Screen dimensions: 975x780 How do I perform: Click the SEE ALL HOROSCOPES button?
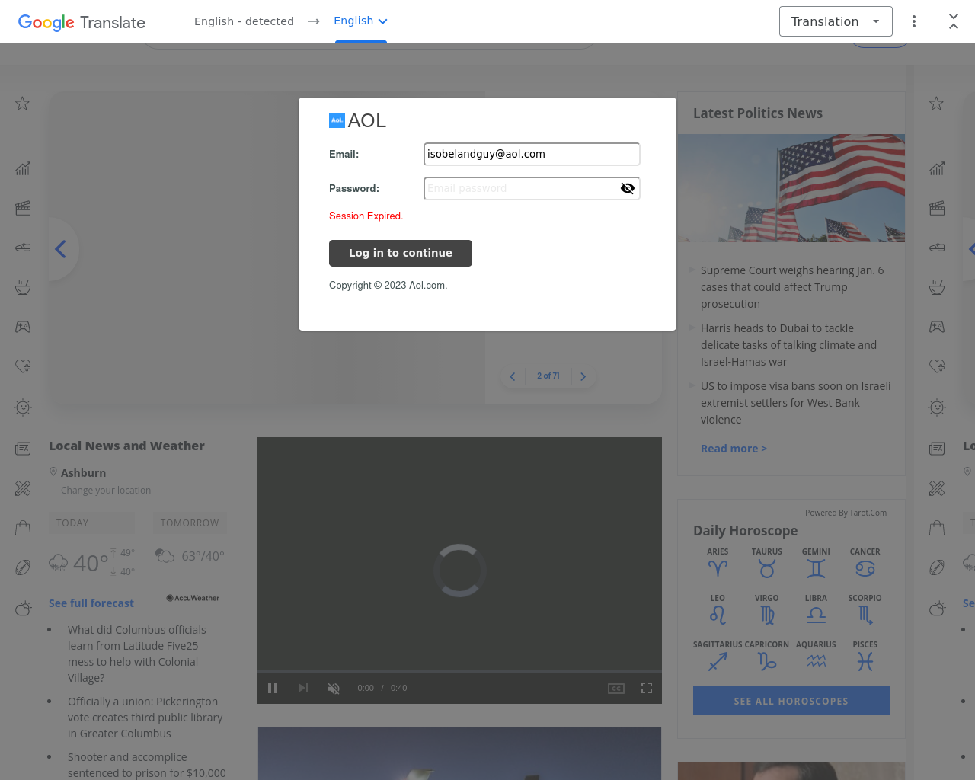[791, 701]
